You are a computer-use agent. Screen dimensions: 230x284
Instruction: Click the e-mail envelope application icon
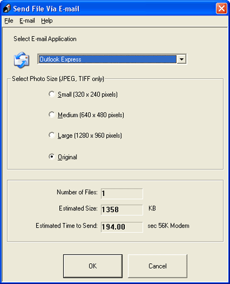(x=21, y=60)
